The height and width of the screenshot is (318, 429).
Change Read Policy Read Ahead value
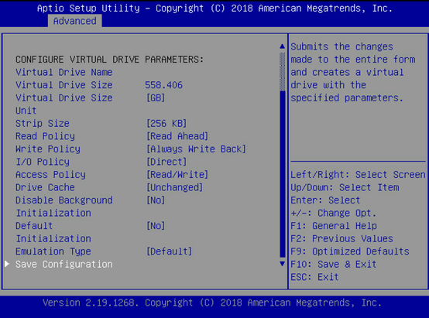click(x=177, y=136)
